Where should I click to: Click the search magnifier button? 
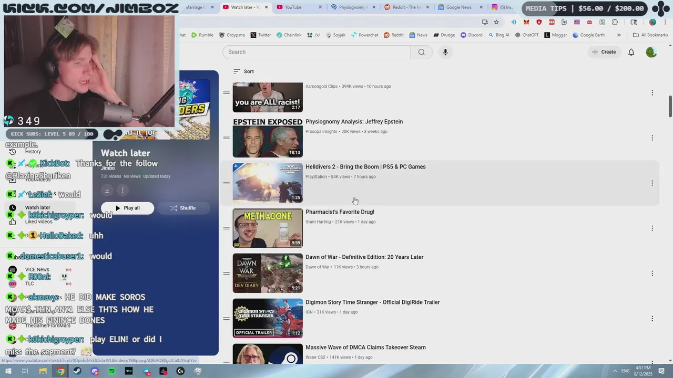click(x=421, y=52)
